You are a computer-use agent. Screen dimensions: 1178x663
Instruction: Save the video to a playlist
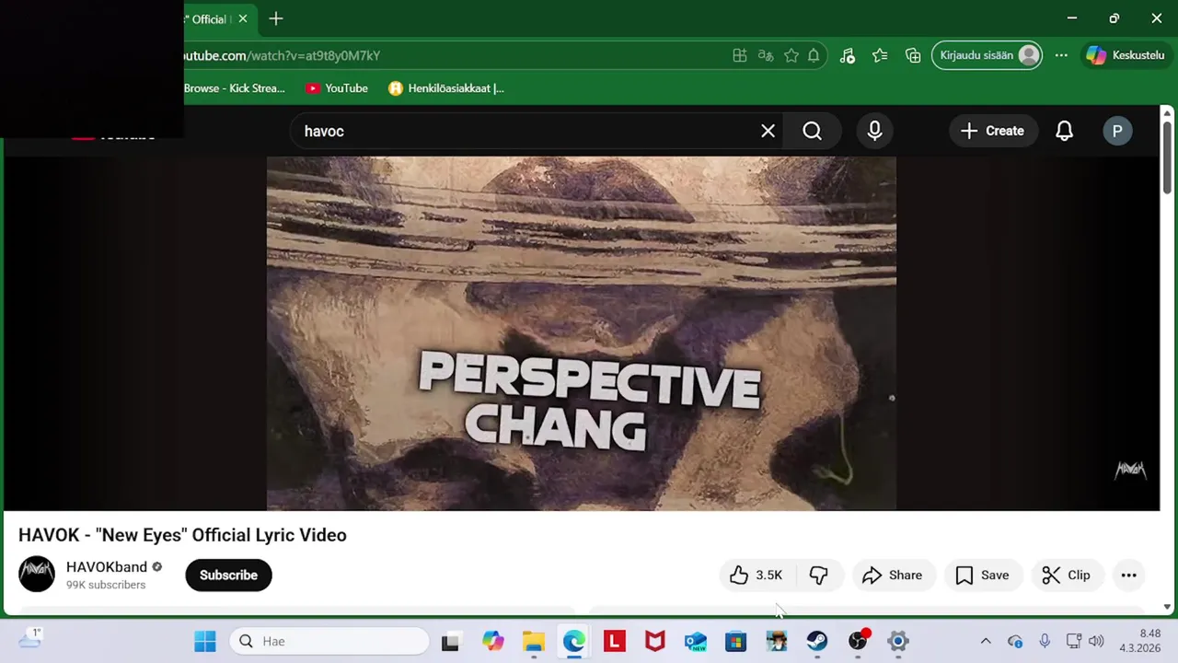[x=982, y=575]
